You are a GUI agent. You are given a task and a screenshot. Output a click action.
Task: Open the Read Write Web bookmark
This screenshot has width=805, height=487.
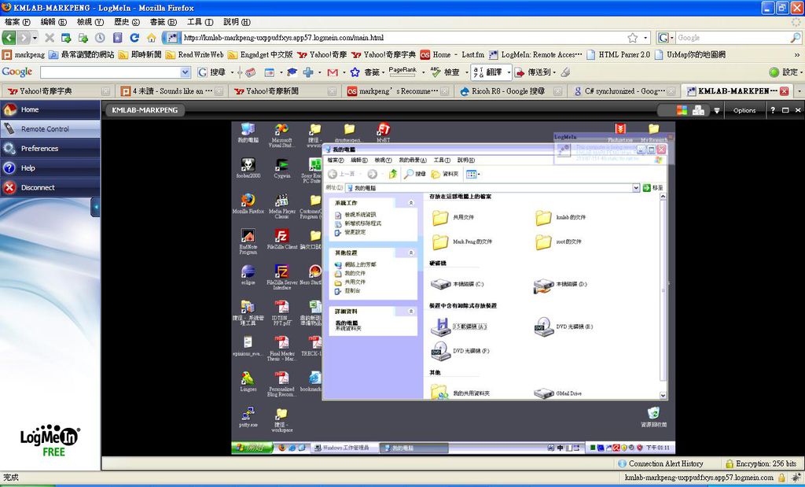click(x=194, y=54)
